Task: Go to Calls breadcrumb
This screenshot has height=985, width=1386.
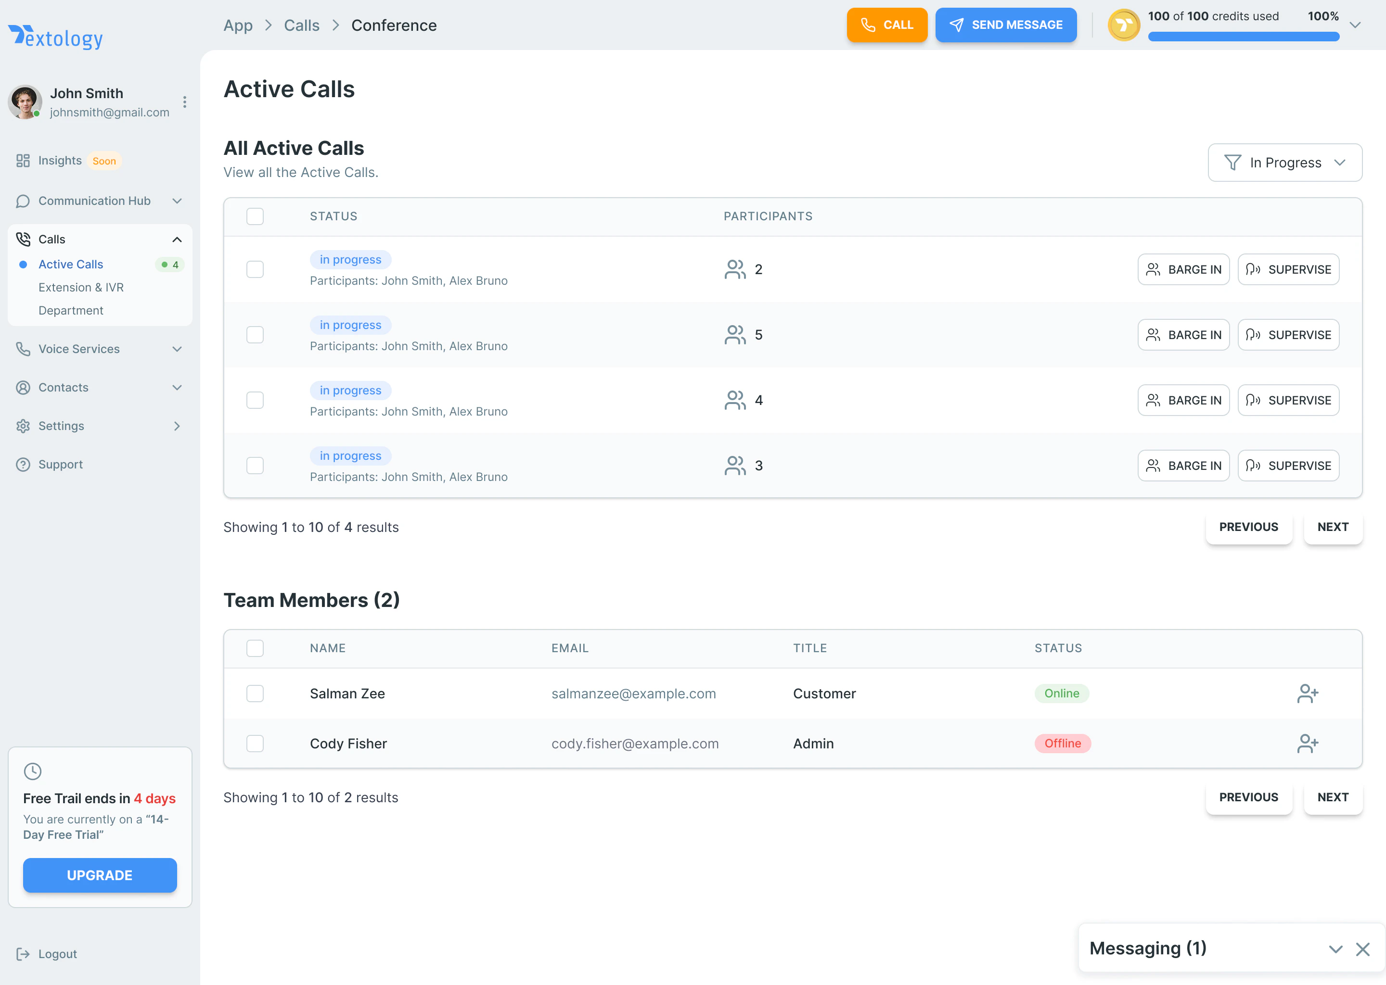Action: (302, 25)
